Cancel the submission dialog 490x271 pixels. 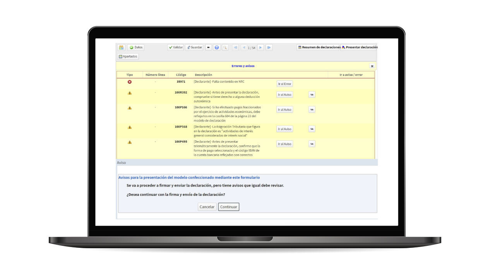point(207,207)
